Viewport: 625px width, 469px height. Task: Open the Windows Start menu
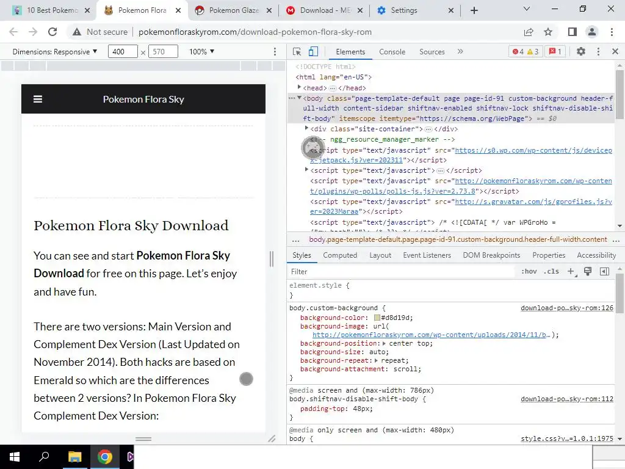(15, 457)
